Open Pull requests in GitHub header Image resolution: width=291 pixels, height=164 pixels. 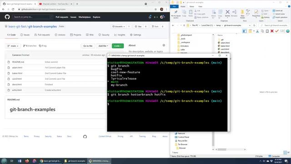coord(62,17)
